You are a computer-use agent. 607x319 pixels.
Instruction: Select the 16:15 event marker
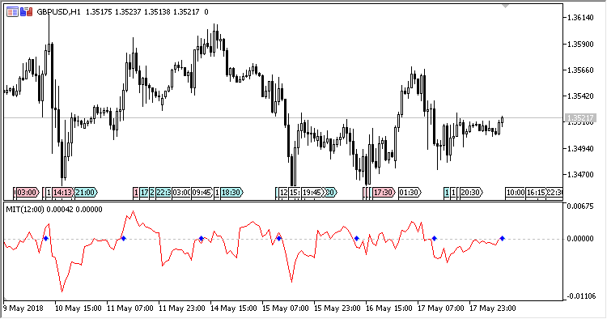tap(536, 193)
